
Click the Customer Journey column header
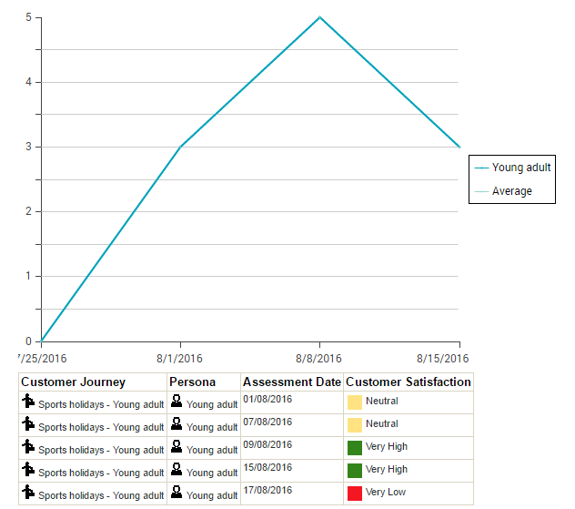[x=73, y=382]
